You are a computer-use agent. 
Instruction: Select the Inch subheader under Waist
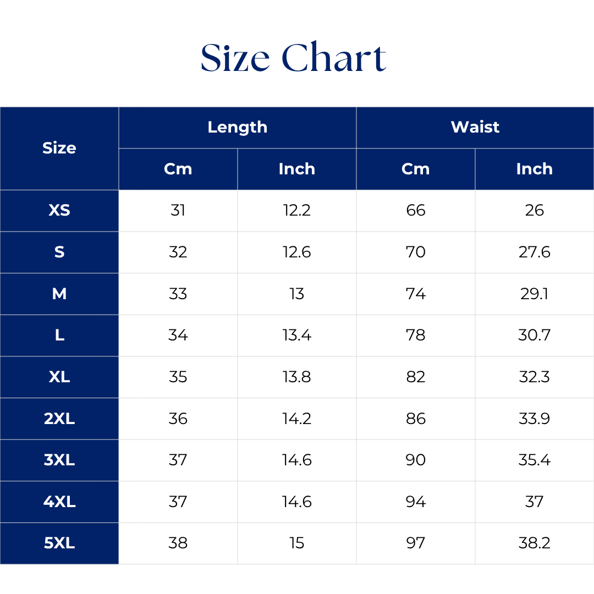pos(535,169)
